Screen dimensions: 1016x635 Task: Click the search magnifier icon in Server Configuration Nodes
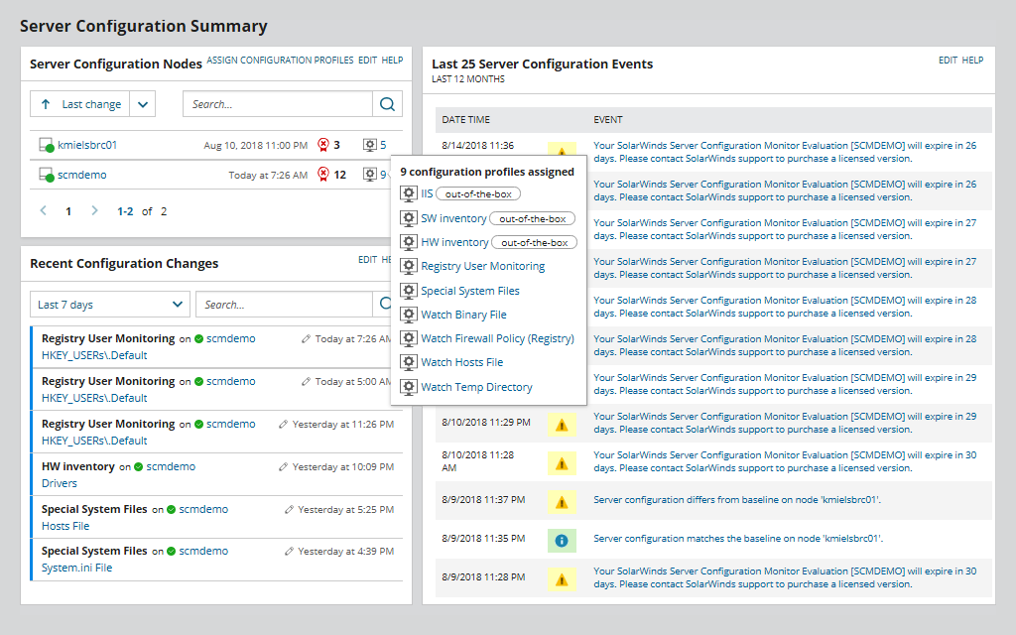(x=387, y=103)
